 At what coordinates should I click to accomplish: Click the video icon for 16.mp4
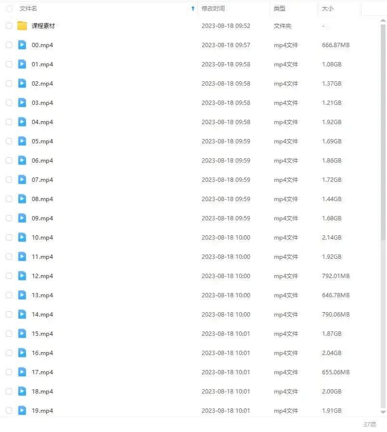coord(22,353)
